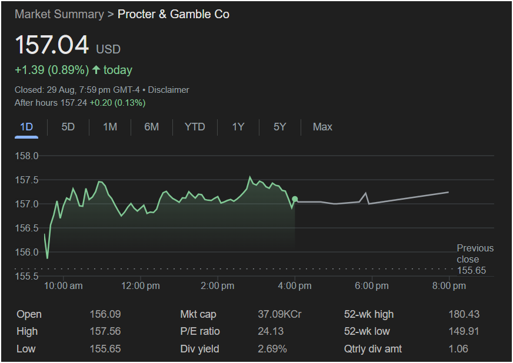Click the Market Summary breadcrumb link

click(x=59, y=14)
